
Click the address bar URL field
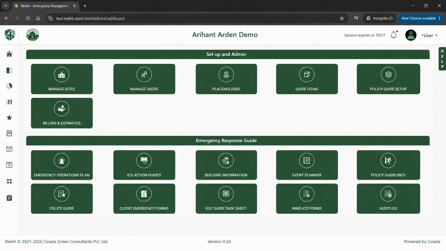click(x=192, y=18)
